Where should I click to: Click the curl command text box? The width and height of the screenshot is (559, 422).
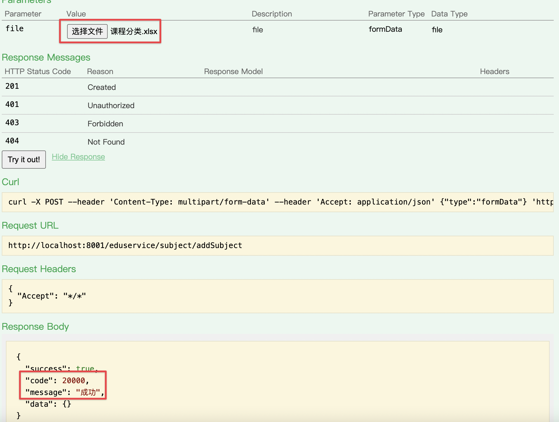click(x=278, y=202)
